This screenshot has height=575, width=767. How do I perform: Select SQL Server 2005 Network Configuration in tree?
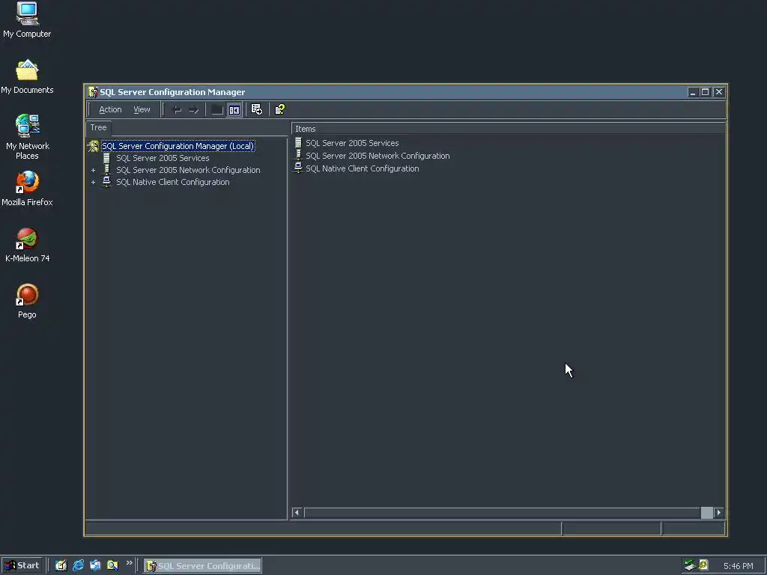point(188,170)
